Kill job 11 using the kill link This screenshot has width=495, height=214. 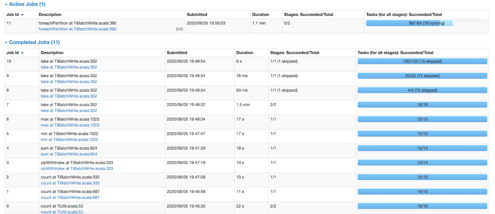click(179, 29)
